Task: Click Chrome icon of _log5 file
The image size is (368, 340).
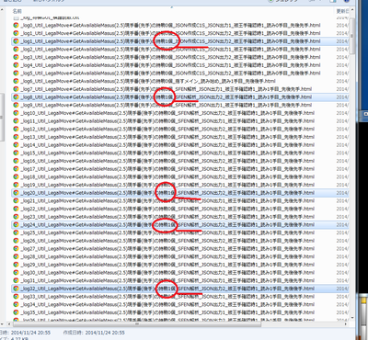Action: (x=16, y=73)
